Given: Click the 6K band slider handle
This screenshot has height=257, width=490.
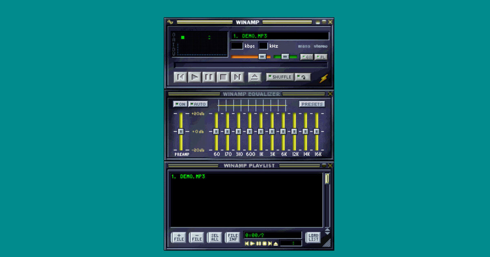Looking at the screenshot, I should pyautogui.click(x=283, y=132).
